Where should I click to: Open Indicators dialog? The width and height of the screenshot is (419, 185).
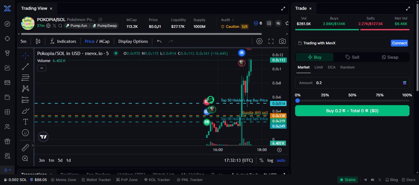tap(63, 41)
